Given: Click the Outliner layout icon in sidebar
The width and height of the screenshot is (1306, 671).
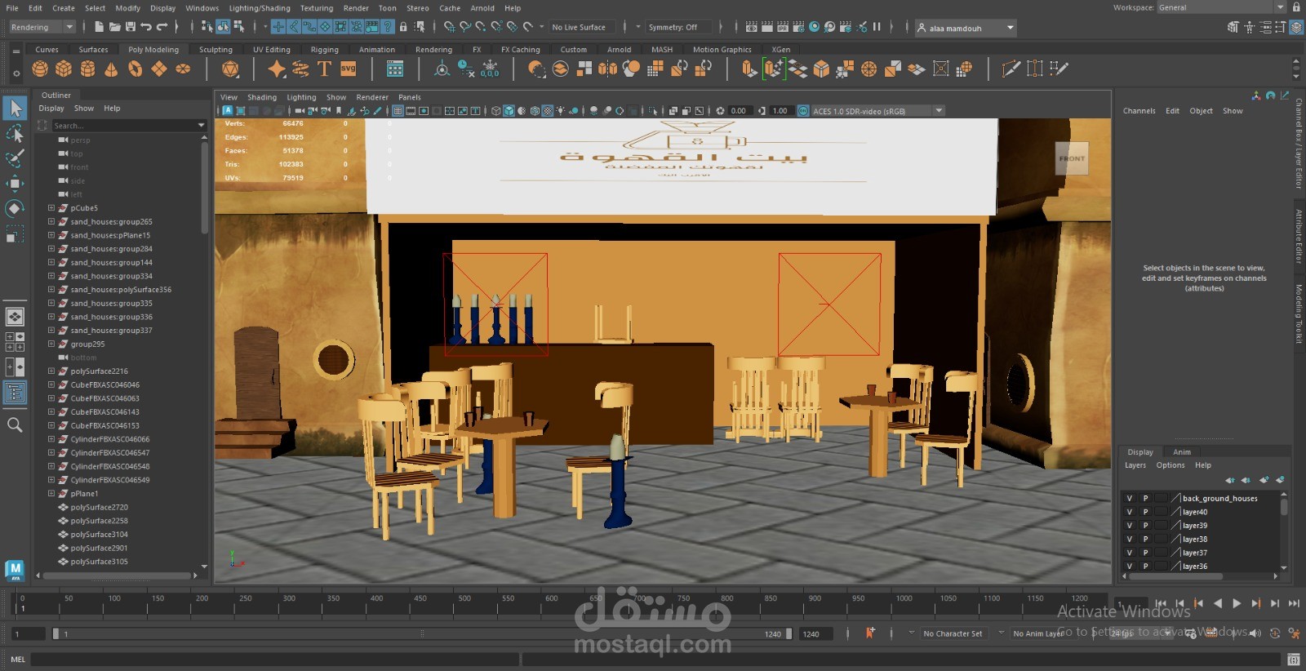Looking at the screenshot, I should tap(15, 393).
